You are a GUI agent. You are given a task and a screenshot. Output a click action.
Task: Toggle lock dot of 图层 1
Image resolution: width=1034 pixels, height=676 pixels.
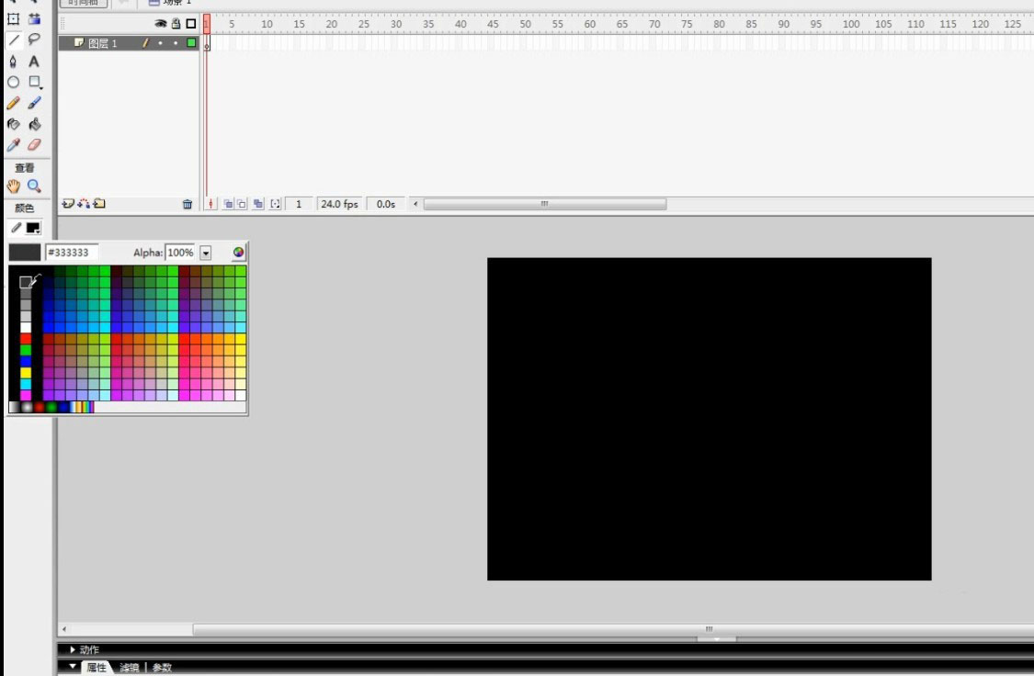pyautogui.click(x=176, y=43)
